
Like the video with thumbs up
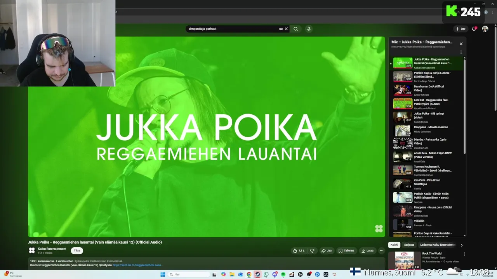click(299, 251)
